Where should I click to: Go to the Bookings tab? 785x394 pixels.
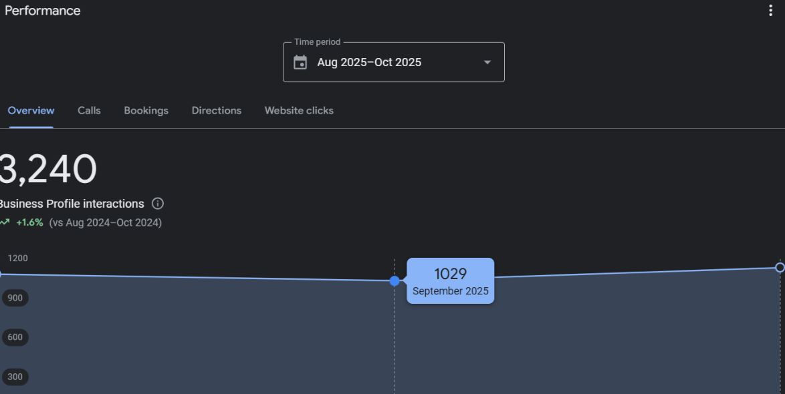146,111
